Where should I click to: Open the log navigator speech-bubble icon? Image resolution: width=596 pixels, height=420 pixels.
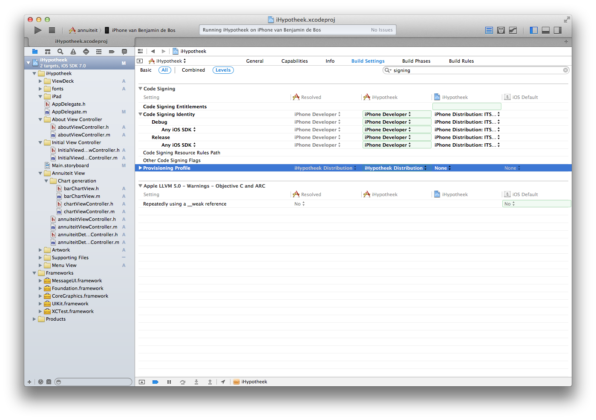pyautogui.click(x=124, y=52)
